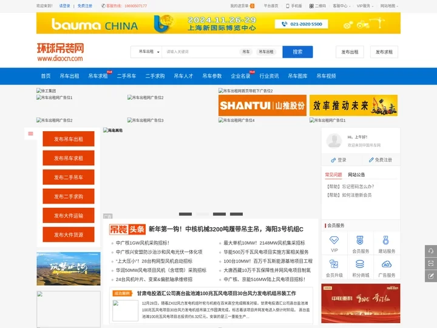Screen dimensions: 437x328
Task: Expand the 网站地图 dropdown
Action: (389, 6)
